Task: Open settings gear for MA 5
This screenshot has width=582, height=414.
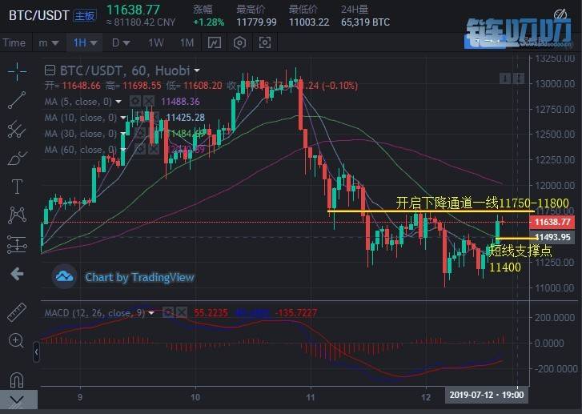Action: pyautogui.click(x=135, y=101)
